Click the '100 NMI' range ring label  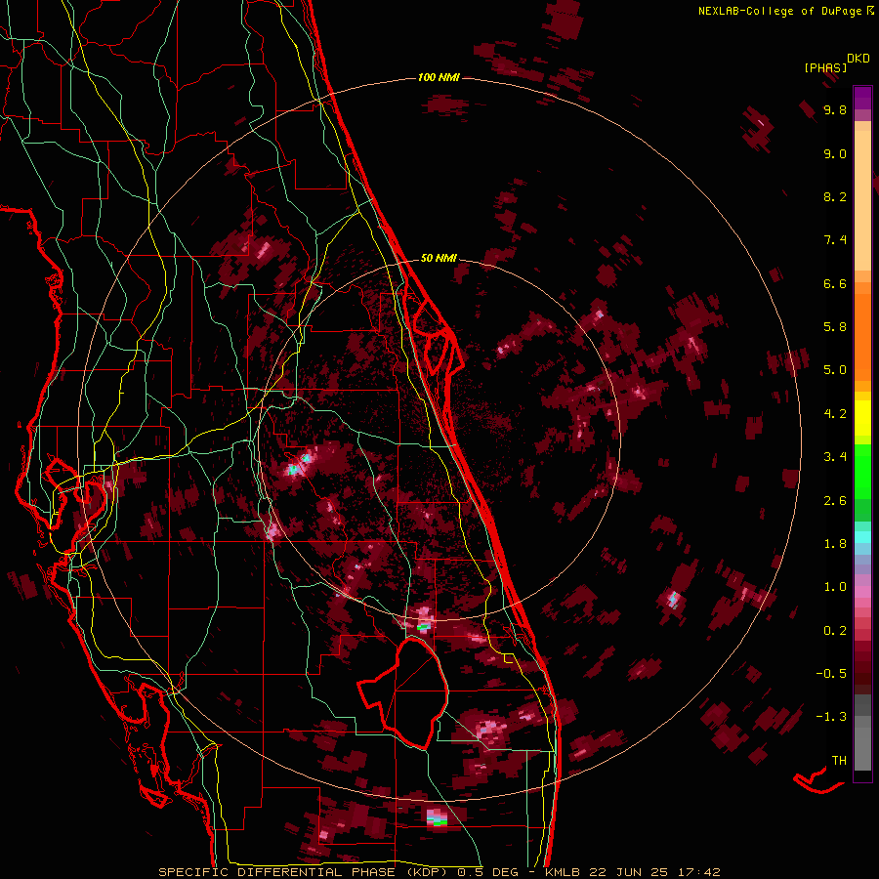point(439,77)
